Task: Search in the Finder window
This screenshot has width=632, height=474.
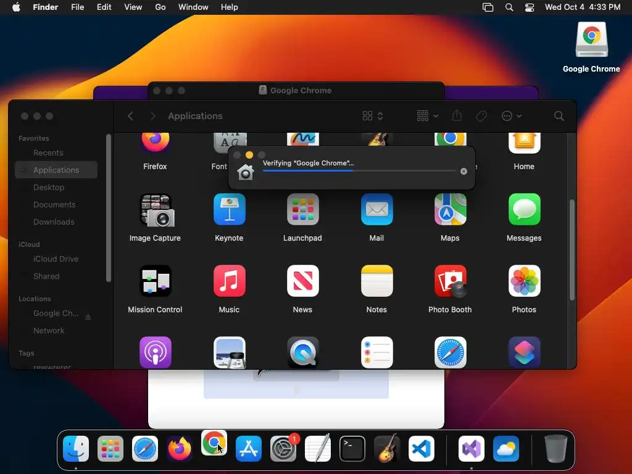Action: (x=559, y=116)
